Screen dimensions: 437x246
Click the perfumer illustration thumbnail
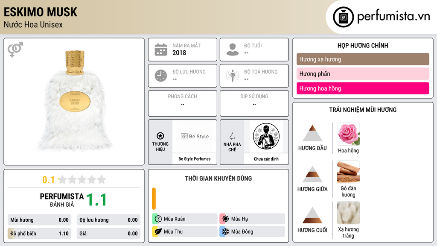(266, 136)
